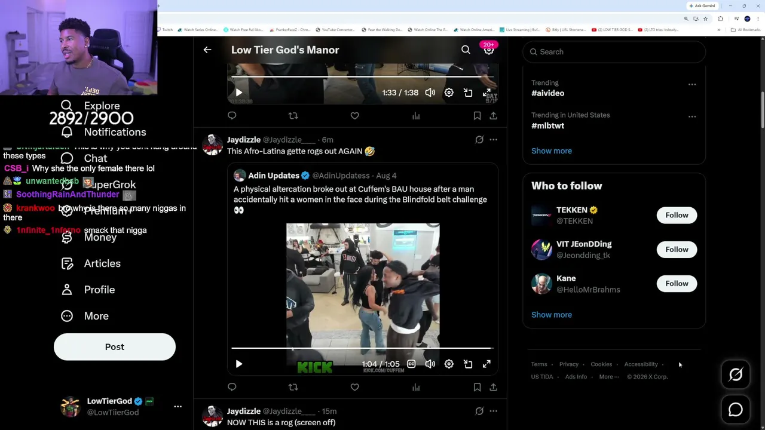
Task: Show more accounts in Who to follow
Action: point(552,315)
